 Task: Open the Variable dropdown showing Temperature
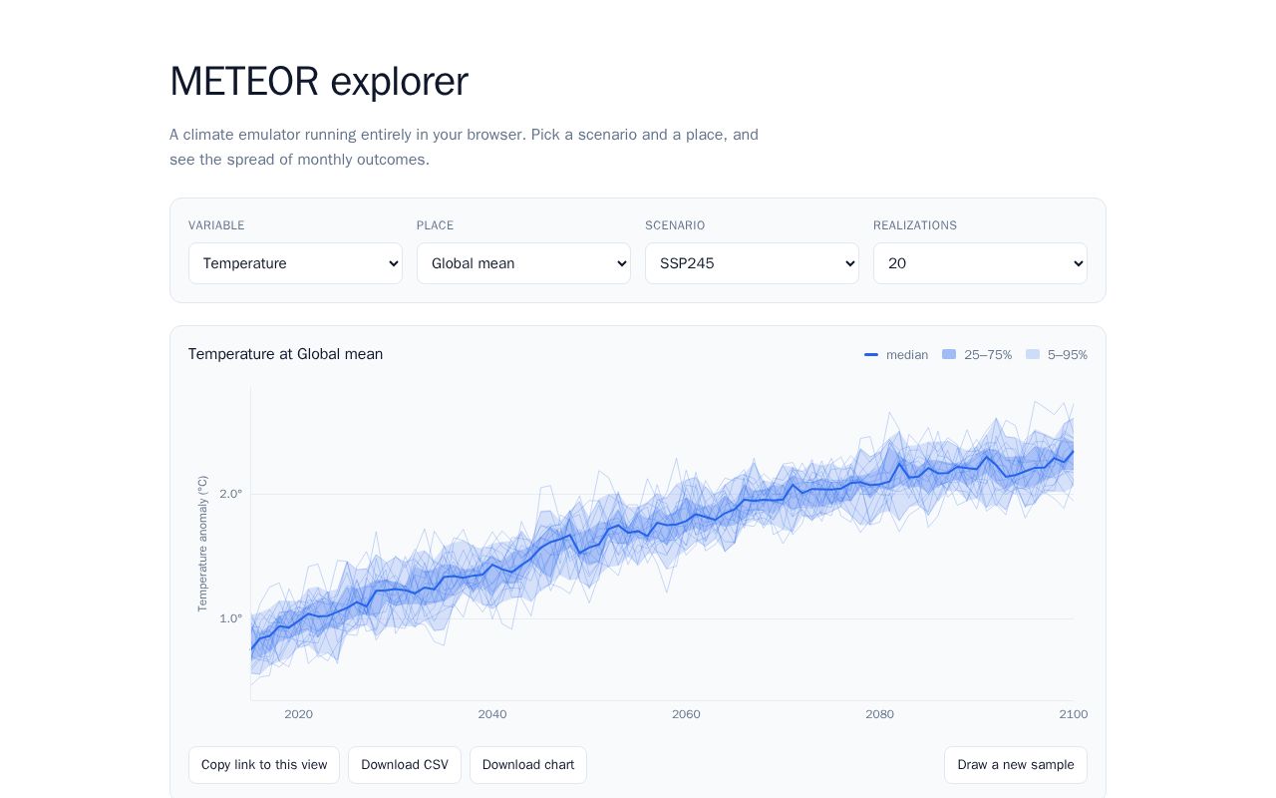point(295,263)
